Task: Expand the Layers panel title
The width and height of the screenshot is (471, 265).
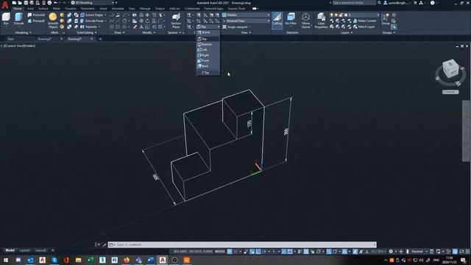Action: (347, 32)
